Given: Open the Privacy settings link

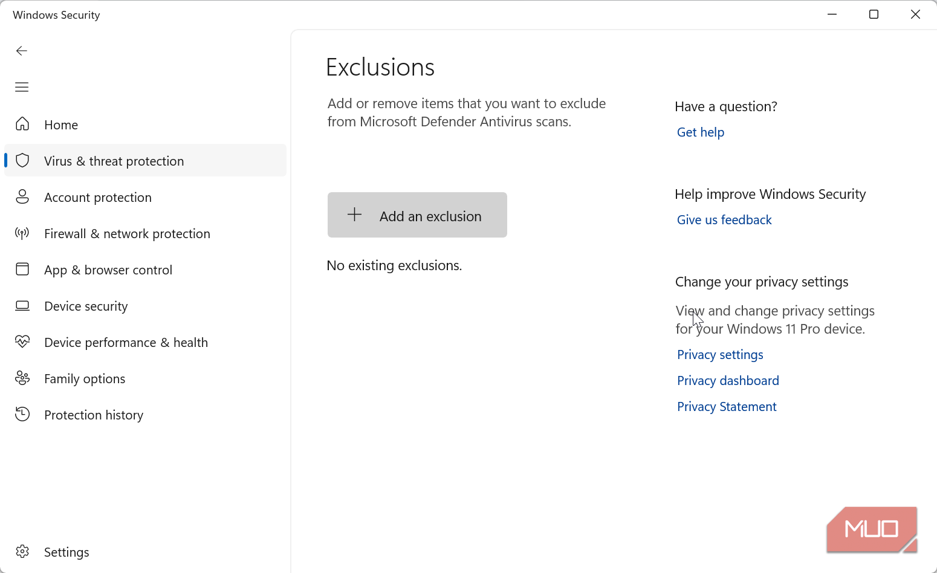Looking at the screenshot, I should pyautogui.click(x=720, y=355).
